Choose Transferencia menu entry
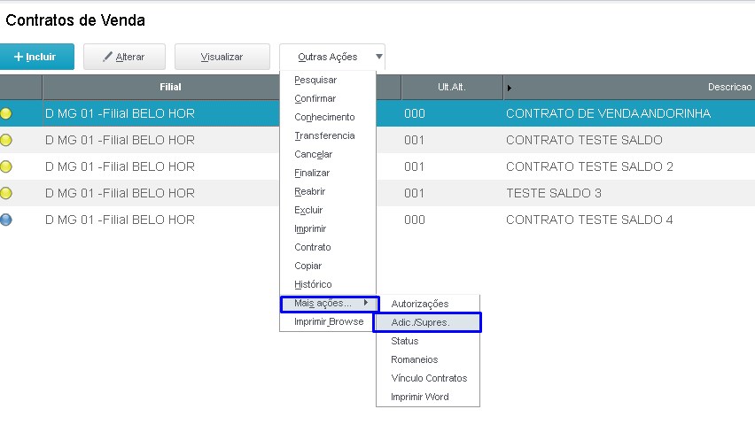The width and height of the screenshot is (755, 440). [324, 135]
